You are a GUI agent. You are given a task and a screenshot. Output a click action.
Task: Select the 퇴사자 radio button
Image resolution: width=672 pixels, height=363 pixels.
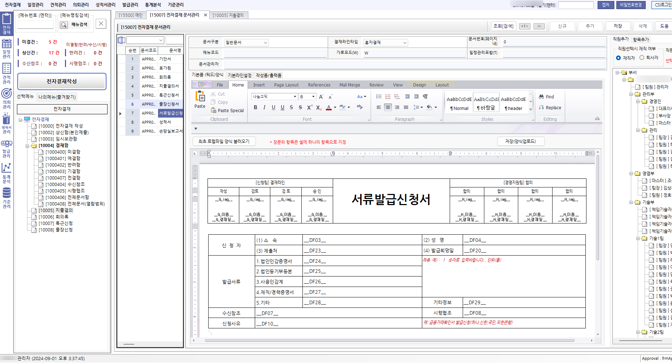click(x=642, y=58)
